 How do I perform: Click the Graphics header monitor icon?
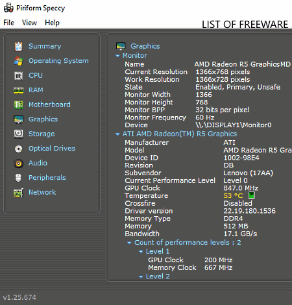coord(121,46)
